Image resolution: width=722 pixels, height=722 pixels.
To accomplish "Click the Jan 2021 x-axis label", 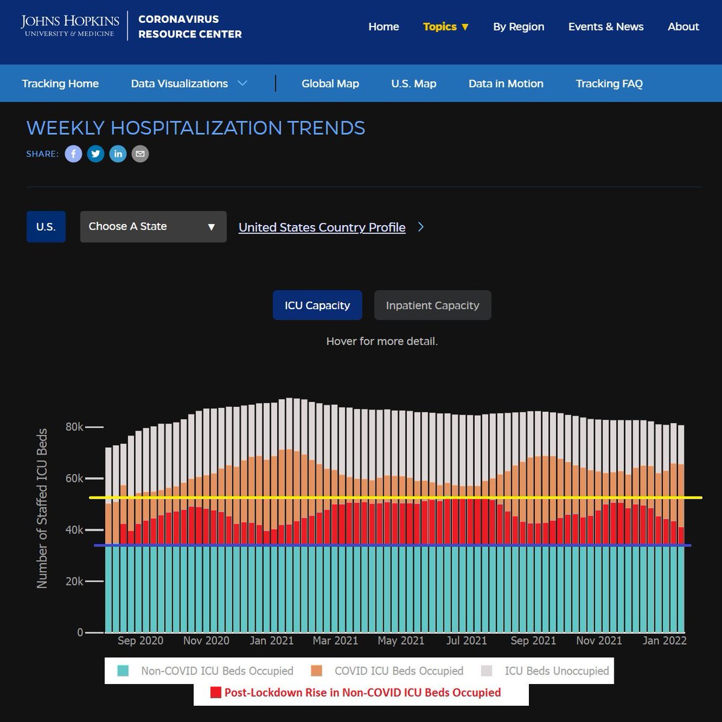I will [271, 641].
